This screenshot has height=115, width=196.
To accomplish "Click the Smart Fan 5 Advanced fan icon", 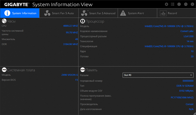I will click(84, 13).
